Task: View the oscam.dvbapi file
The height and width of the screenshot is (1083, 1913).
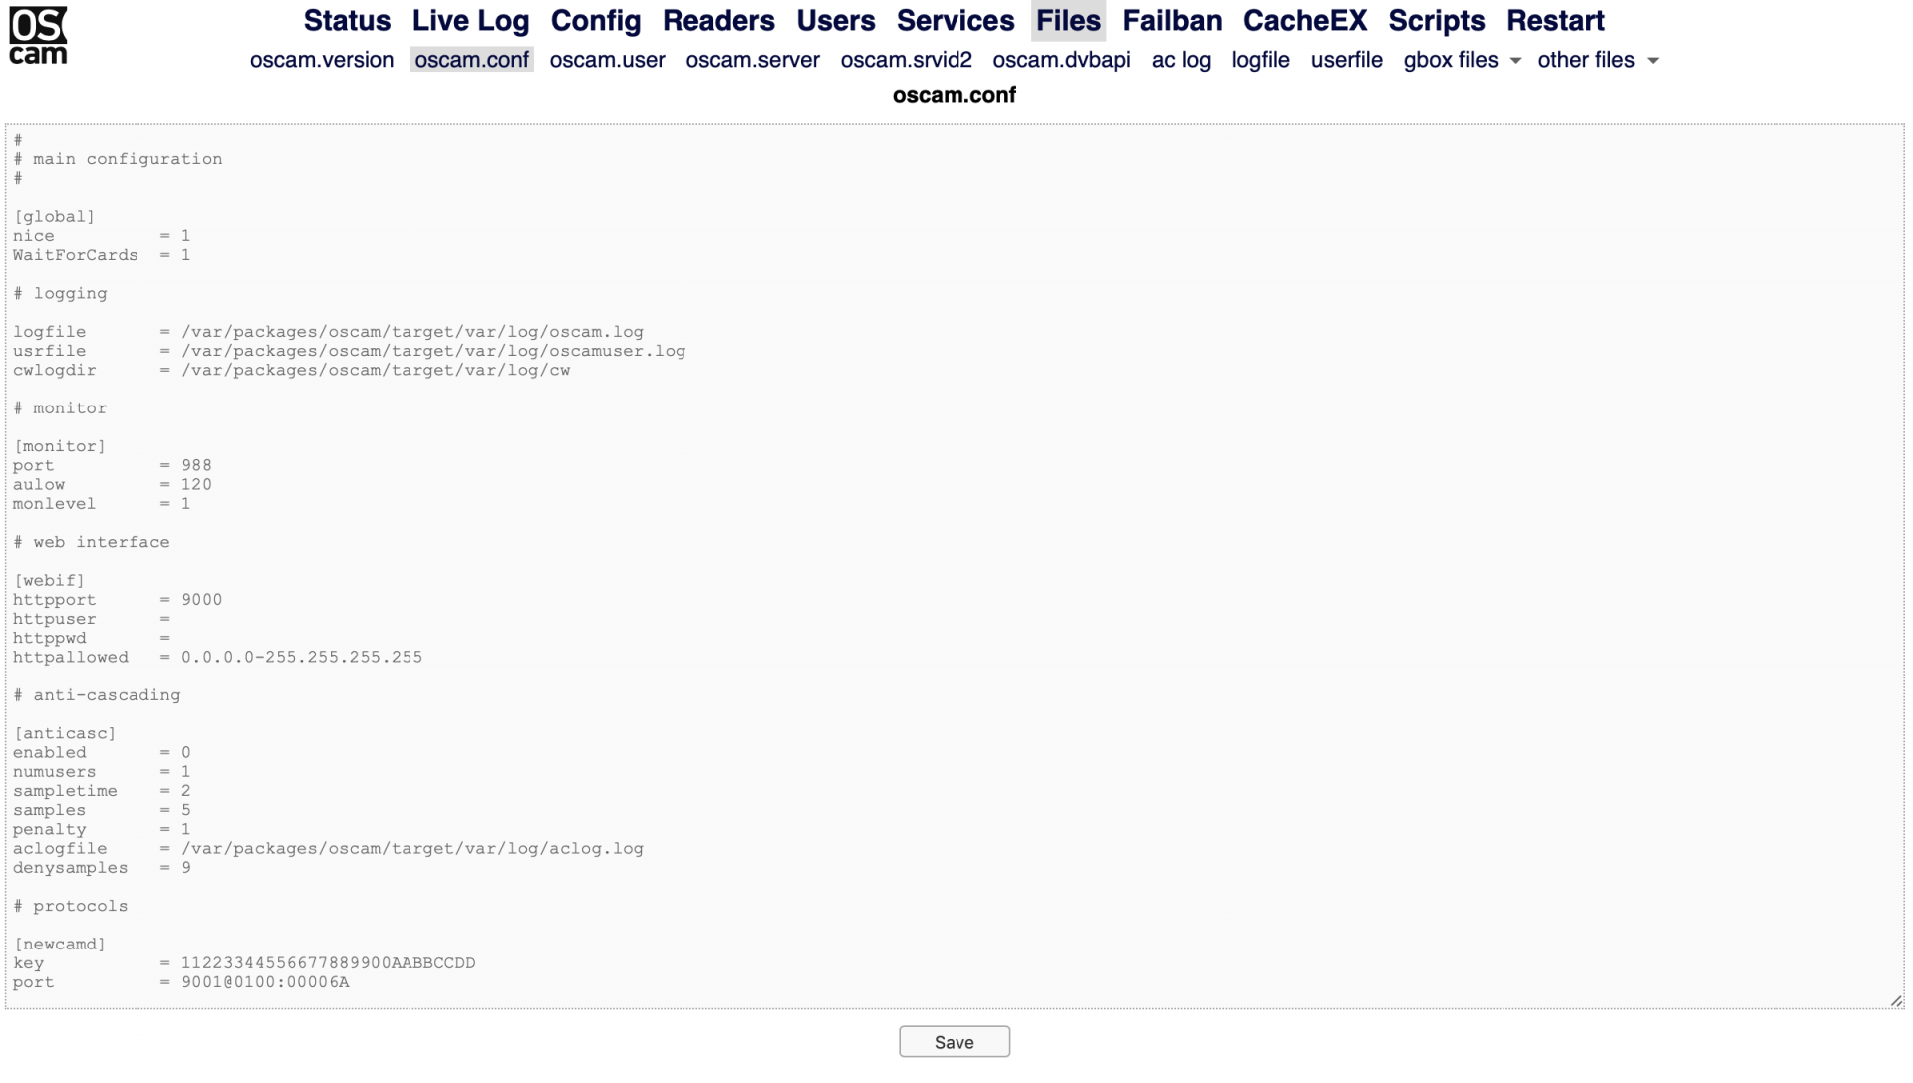Action: coord(1061,60)
